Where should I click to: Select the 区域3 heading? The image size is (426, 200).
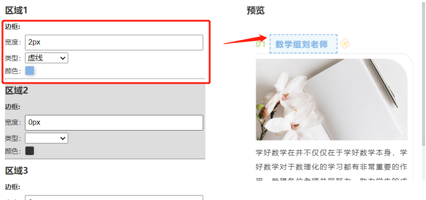tap(16, 171)
